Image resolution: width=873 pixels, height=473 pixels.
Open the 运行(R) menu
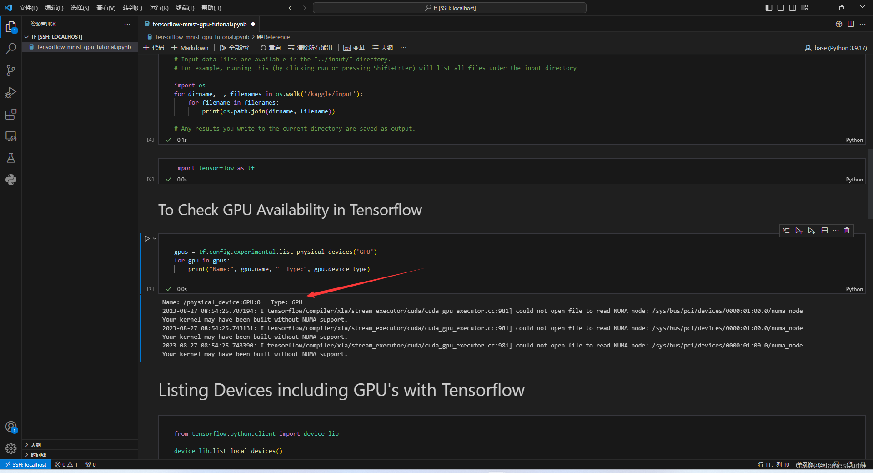pos(159,8)
